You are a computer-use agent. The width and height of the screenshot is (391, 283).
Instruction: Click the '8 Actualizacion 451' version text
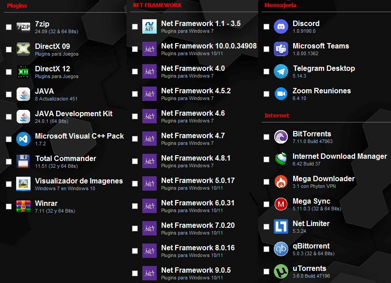coord(56,99)
